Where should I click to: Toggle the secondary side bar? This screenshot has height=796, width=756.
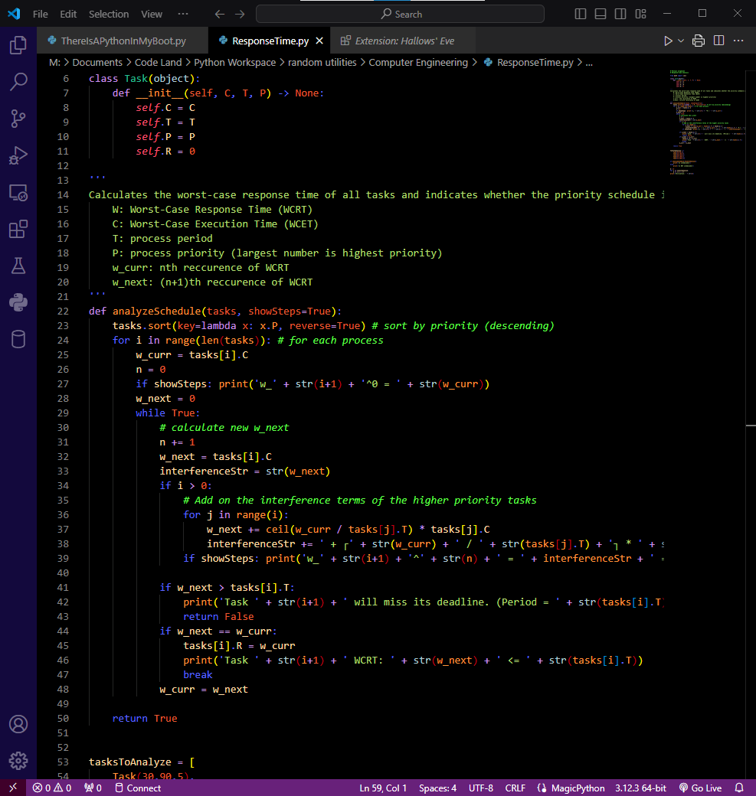click(x=620, y=14)
